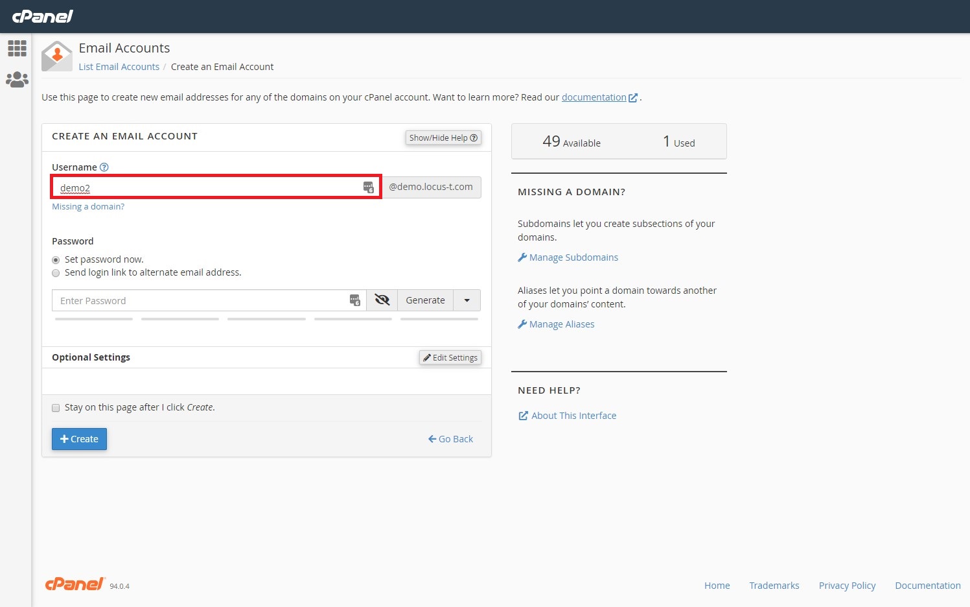Viewport: 970px width, 607px height.
Task: Click first password strength meter bar
Action: point(94,319)
